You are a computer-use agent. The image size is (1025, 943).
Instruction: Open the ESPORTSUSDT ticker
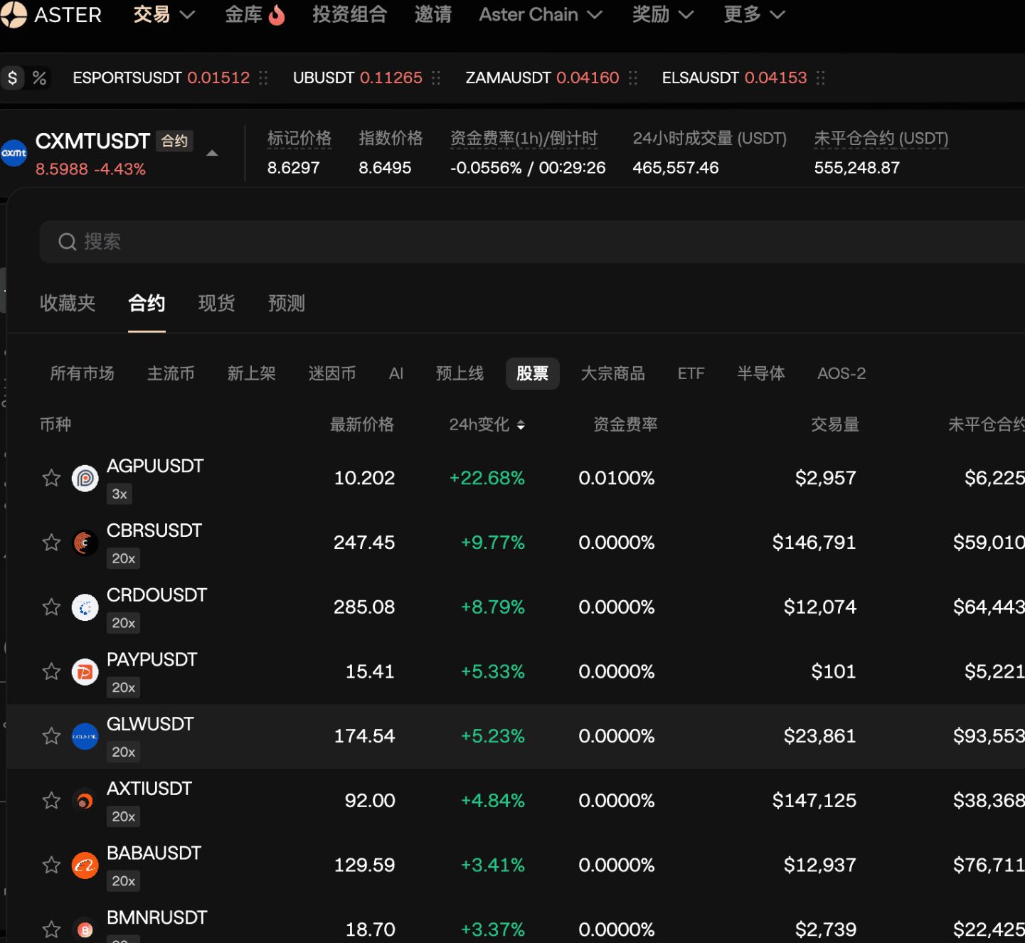tap(161, 78)
